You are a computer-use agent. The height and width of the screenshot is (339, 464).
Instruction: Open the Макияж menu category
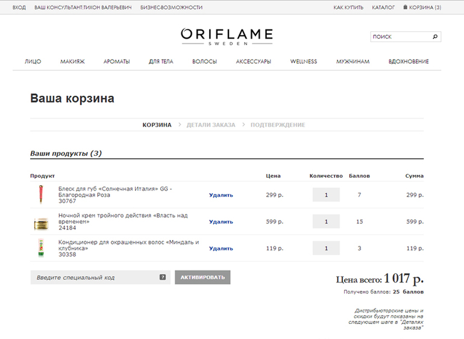[x=72, y=61]
